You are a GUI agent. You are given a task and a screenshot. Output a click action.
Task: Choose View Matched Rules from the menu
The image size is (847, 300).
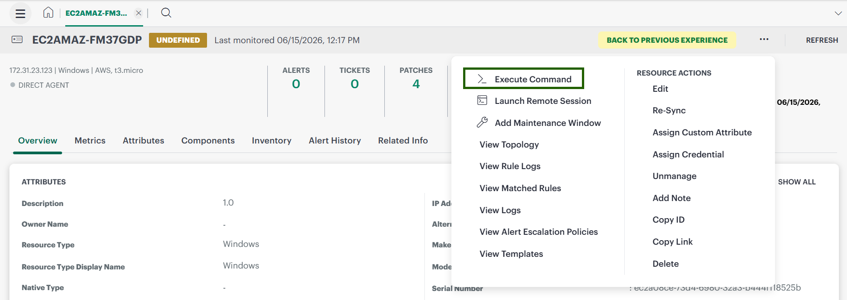click(520, 188)
